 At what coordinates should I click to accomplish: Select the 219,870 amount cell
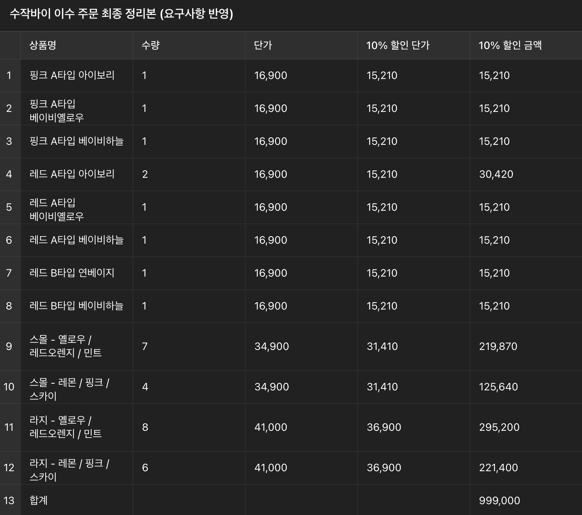click(498, 346)
